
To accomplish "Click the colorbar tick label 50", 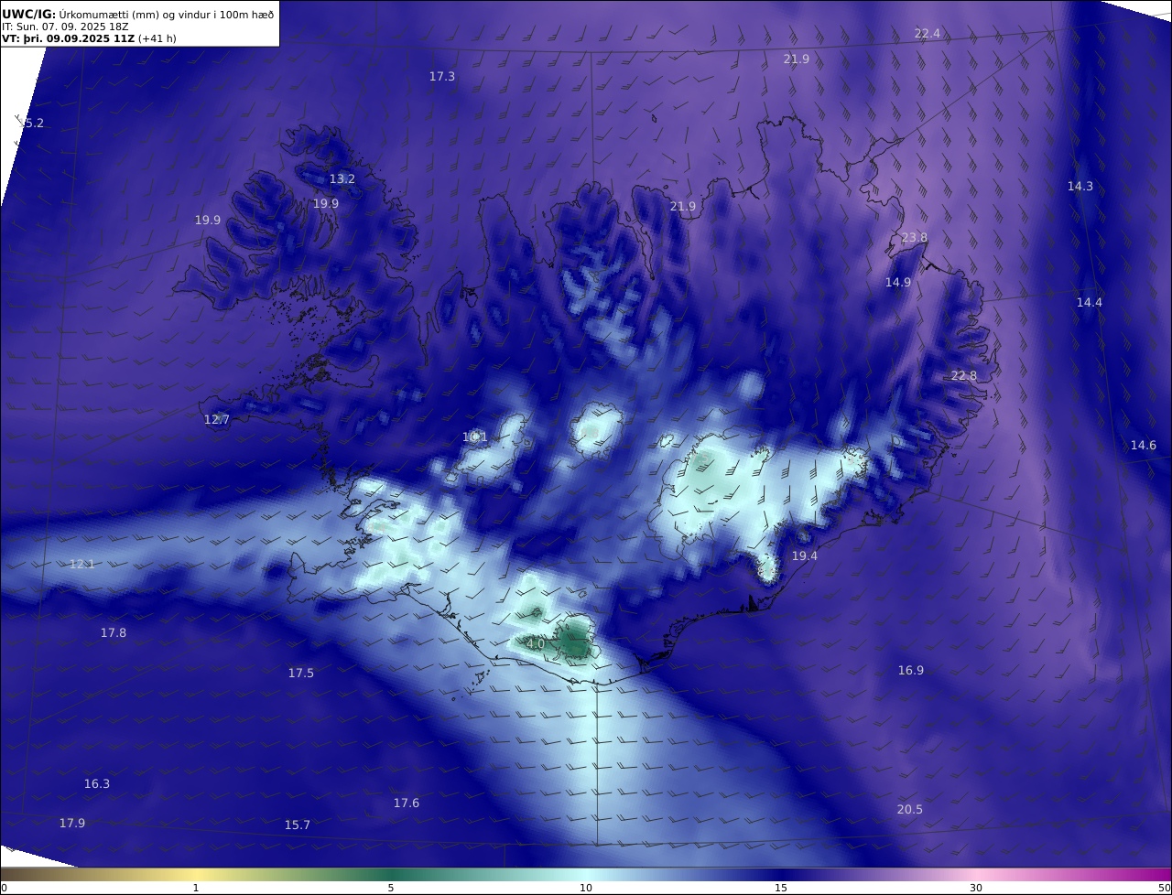I will [x=1165, y=888].
